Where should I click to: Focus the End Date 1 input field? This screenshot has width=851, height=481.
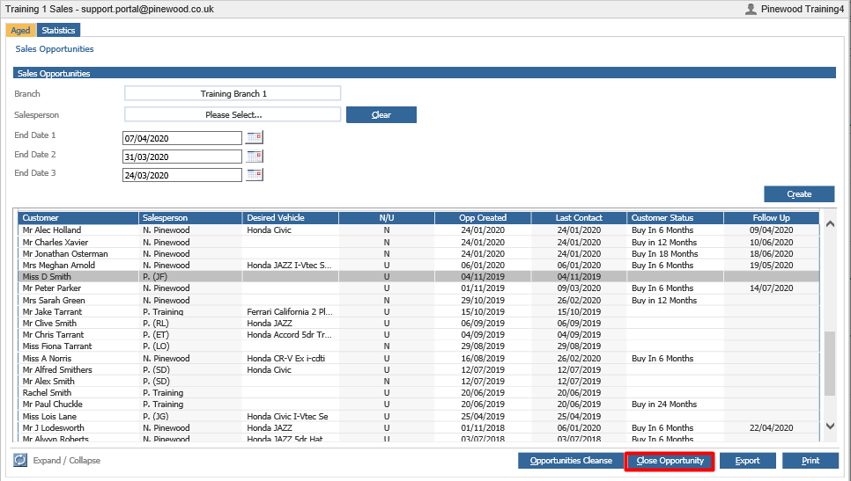181,138
